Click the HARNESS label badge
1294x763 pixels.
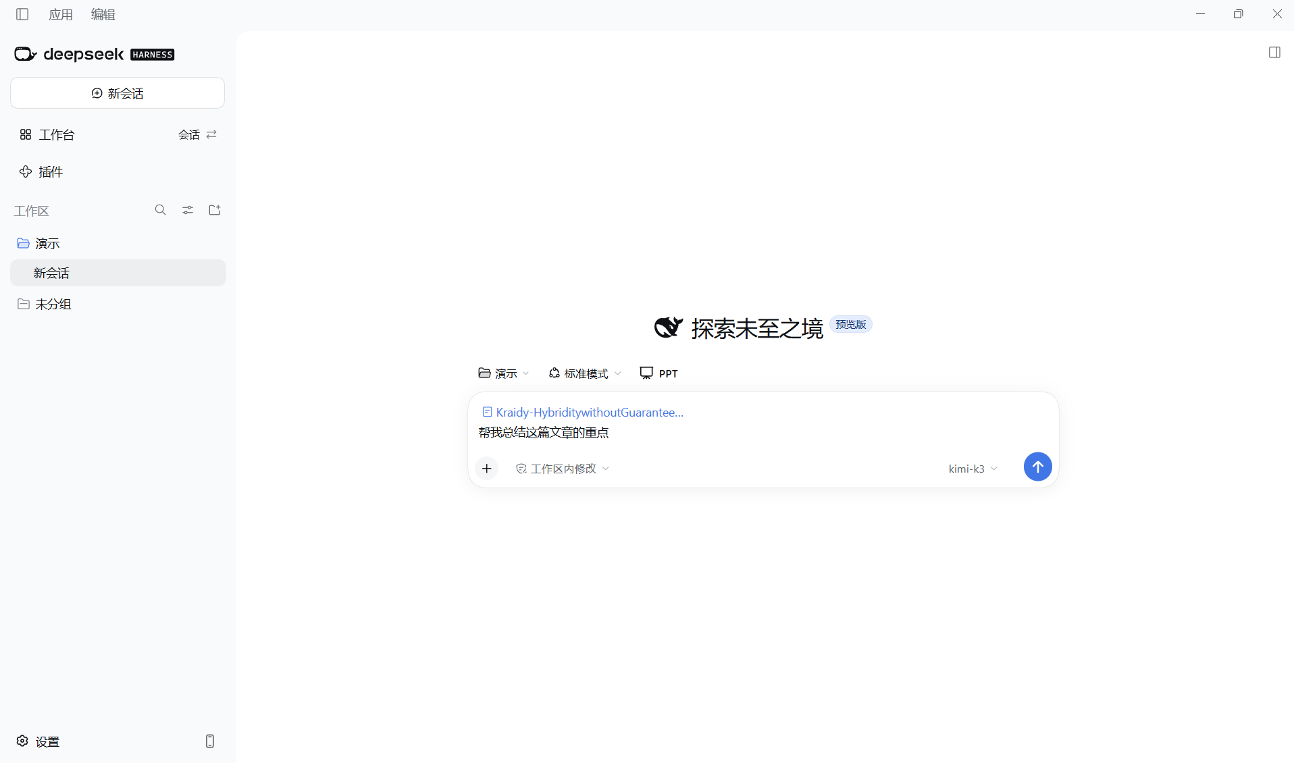click(153, 55)
